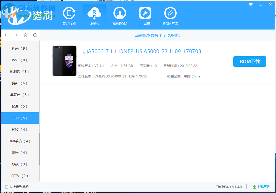Select brand HTC (4)
Screen dimensions: 276x193
20,130
